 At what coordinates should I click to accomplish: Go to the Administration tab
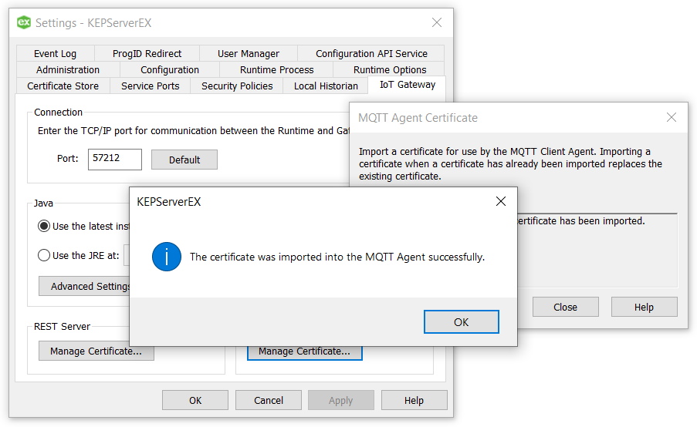[68, 69]
